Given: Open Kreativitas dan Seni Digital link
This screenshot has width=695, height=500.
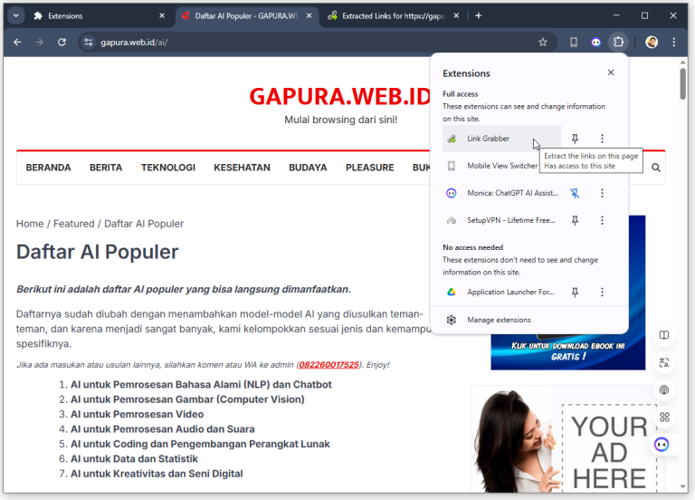Looking at the screenshot, I should point(157,474).
